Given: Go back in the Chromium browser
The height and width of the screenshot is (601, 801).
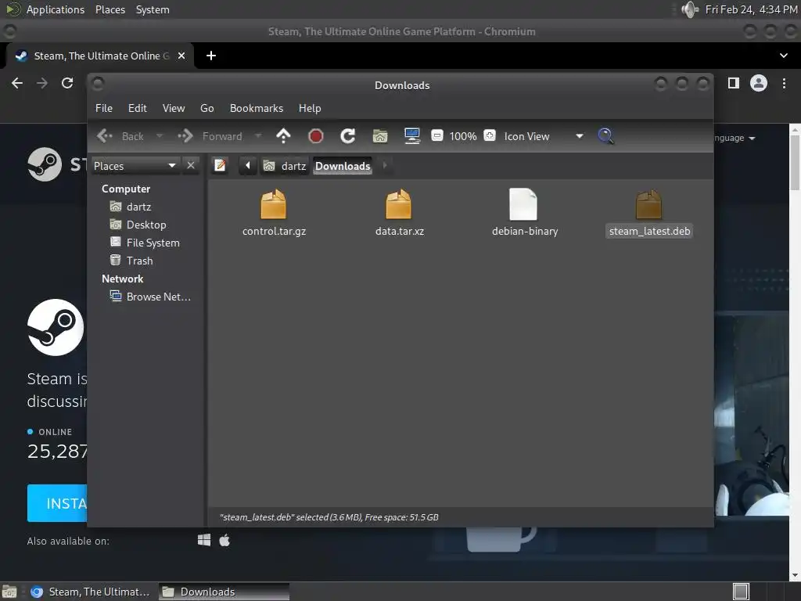Looking at the screenshot, I should pos(17,83).
